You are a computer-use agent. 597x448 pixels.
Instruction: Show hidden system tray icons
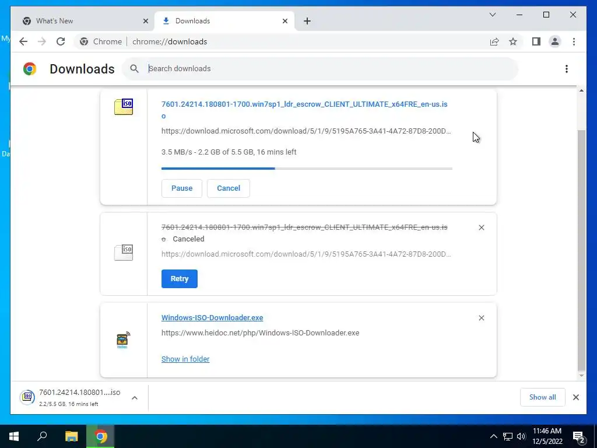point(493,436)
